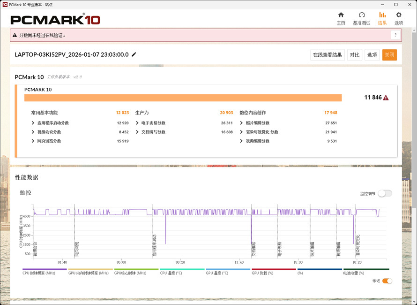417x305 pixels.
Task: Switch to 基准测试 benchmark tab
Action: 361,19
